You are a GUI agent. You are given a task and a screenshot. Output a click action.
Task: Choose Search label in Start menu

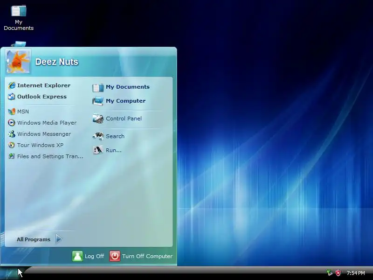point(115,136)
